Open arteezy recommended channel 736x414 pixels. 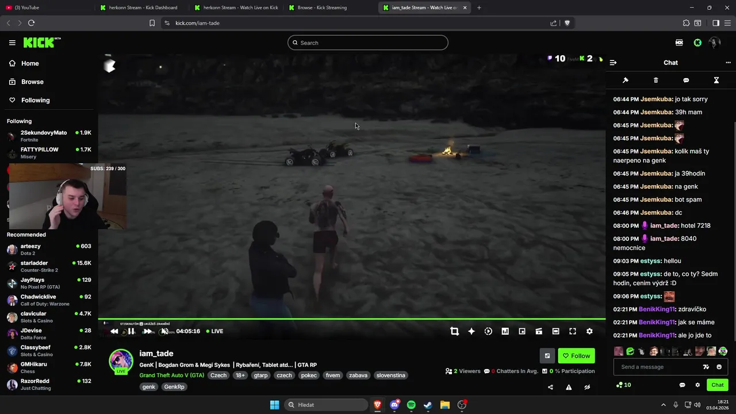pos(49,250)
